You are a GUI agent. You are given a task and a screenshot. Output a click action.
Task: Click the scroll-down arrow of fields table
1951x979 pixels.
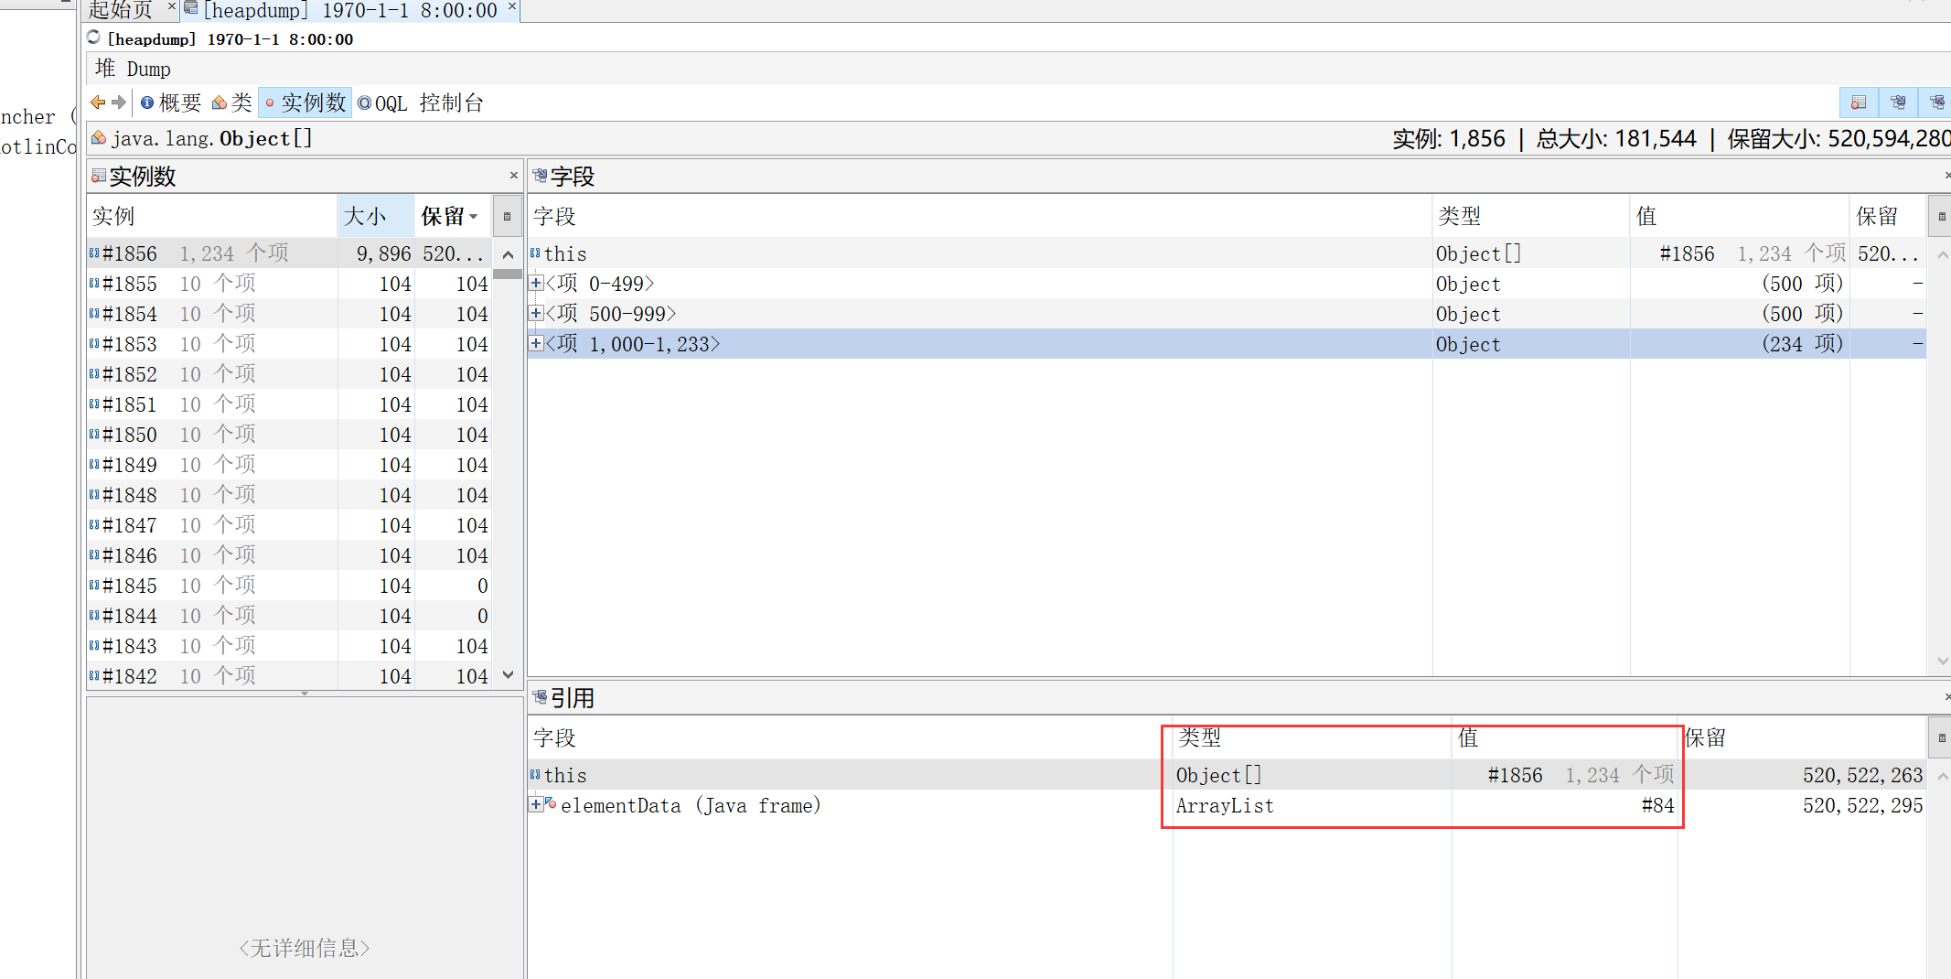(1943, 661)
